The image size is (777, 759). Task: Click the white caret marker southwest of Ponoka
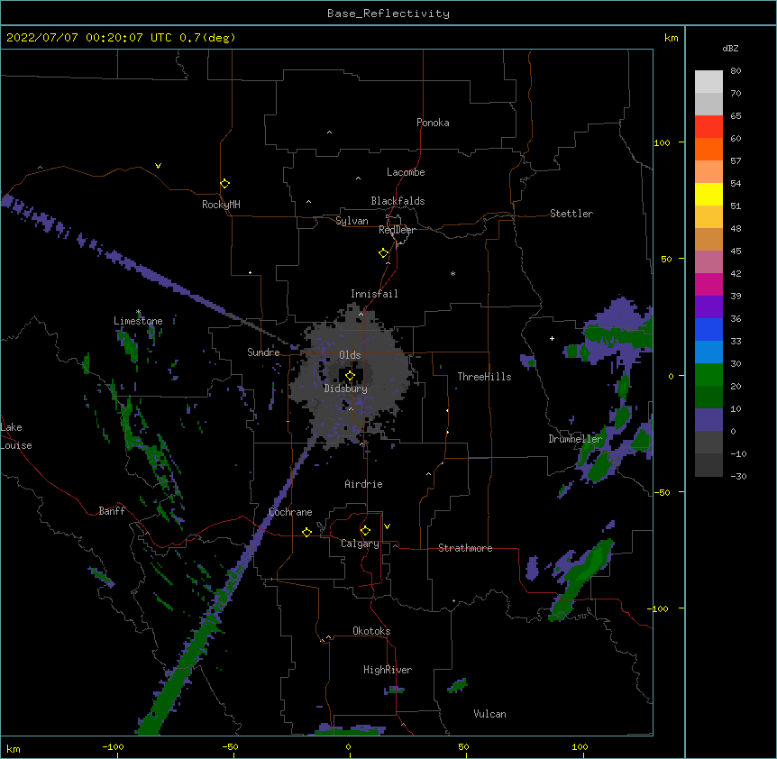click(329, 133)
